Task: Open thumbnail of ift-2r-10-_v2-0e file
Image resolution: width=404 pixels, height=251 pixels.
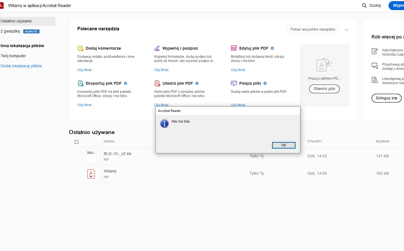Action: [x=91, y=156]
